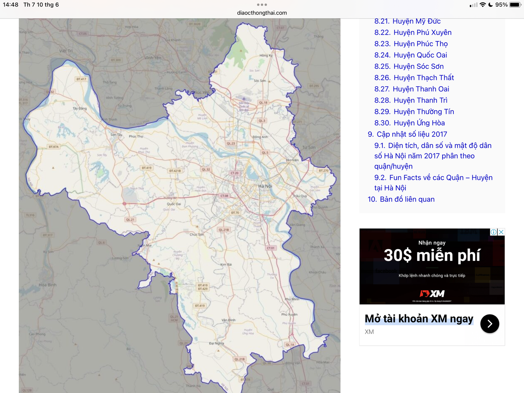Tap the Mở tài khoản XM ngay headline

tap(419, 319)
